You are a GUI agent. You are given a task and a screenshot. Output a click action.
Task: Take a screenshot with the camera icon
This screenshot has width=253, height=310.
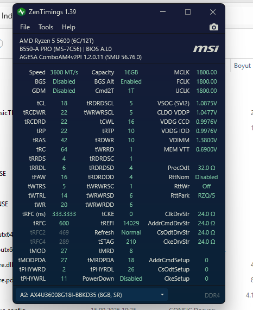click(x=214, y=27)
